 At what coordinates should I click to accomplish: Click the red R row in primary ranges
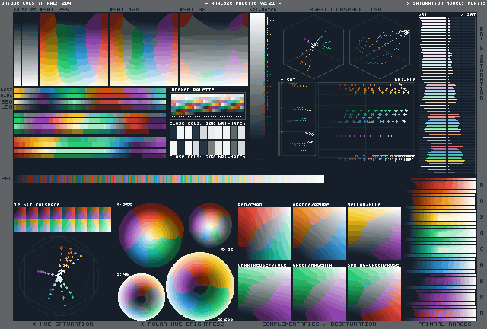point(445,187)
